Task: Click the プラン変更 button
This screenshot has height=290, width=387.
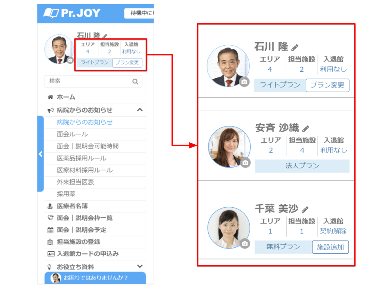Action: (x=328, y=85)
